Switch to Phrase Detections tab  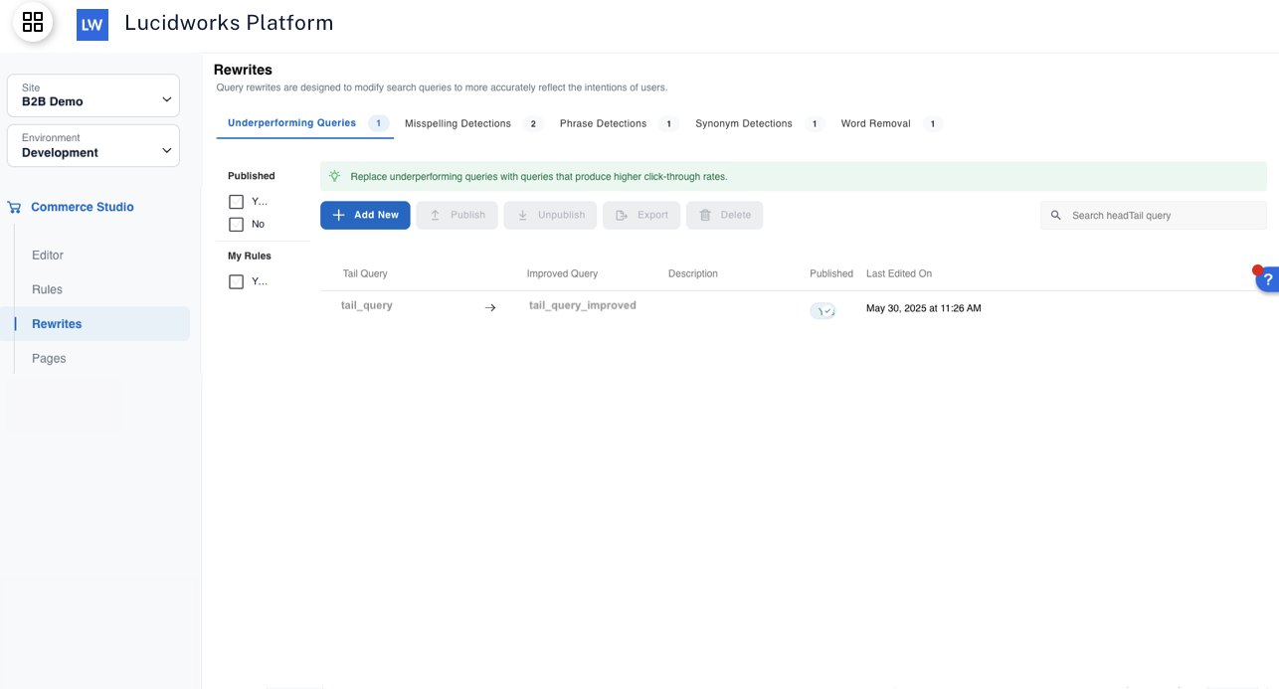[x=617, y=124]
